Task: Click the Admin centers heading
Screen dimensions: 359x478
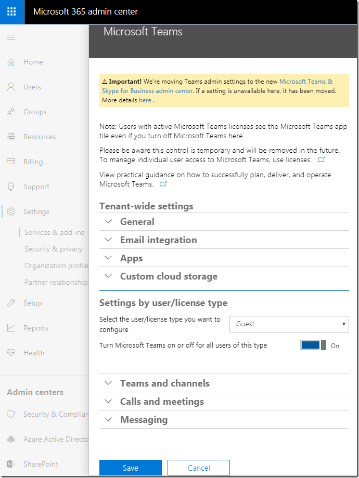Action: tap(35, 392)
